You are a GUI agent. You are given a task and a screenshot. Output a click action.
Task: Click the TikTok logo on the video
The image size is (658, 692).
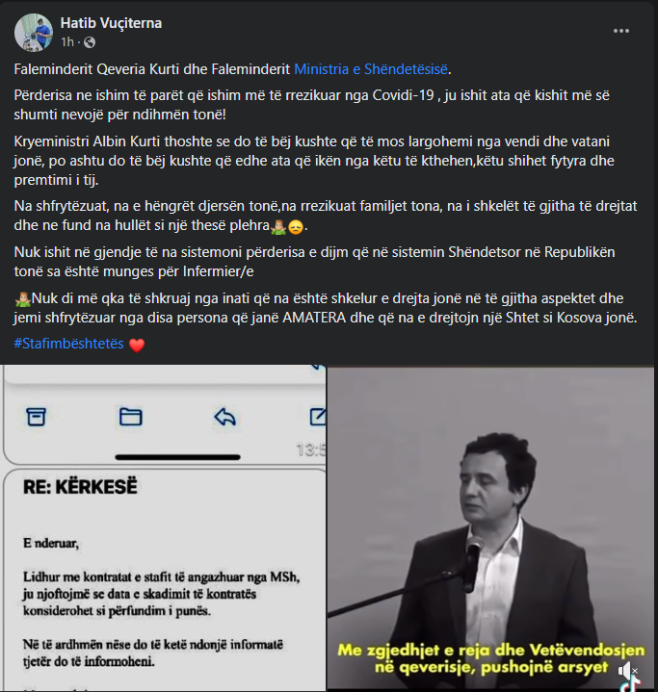pyautogui.click(x=630, y=686)
